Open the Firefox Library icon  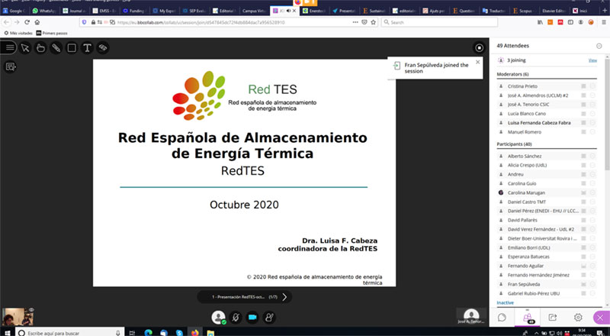540,22
